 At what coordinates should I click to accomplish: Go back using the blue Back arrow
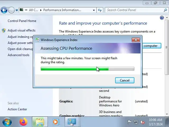coord(4,10)
